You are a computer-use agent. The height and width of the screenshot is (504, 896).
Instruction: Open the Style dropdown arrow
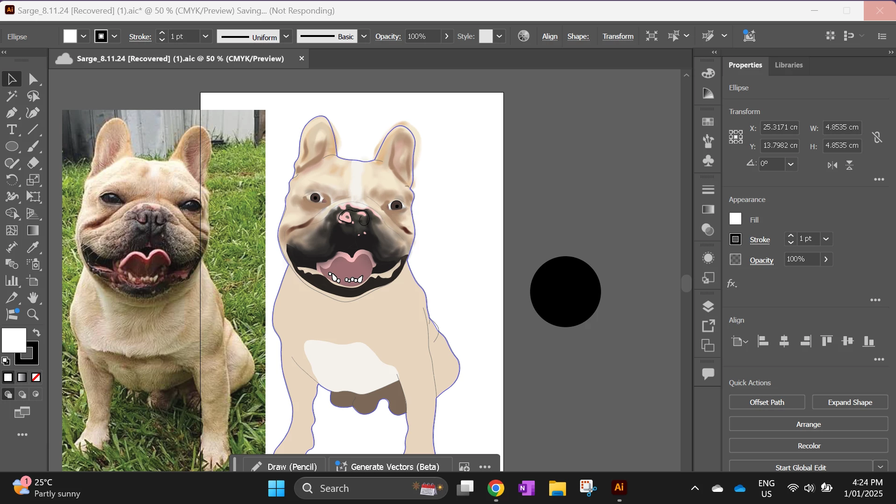[x=499, y=36]
